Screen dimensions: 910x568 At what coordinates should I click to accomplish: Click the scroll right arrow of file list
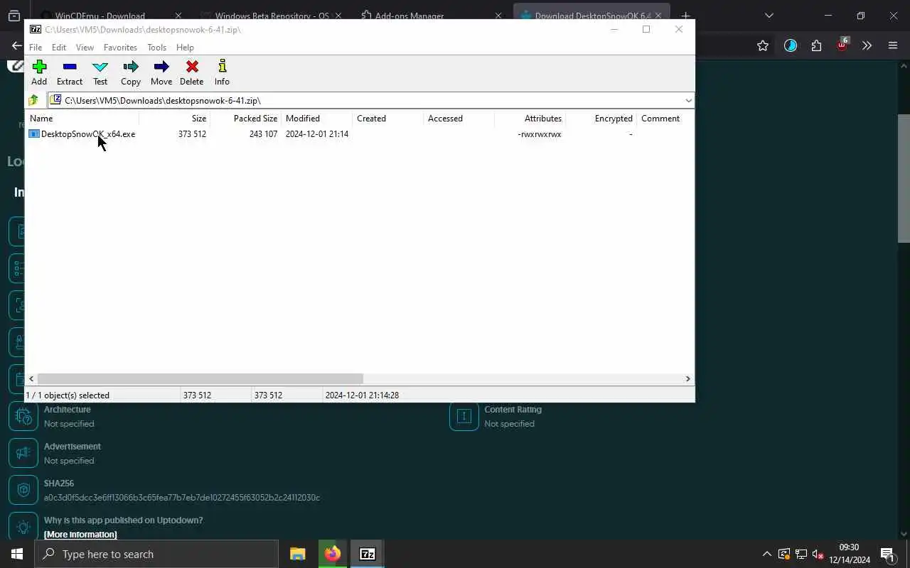click(687, 379)
